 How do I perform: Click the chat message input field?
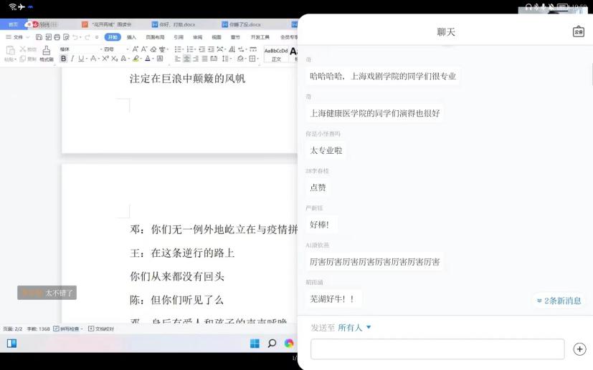click(x=437, y=349)
